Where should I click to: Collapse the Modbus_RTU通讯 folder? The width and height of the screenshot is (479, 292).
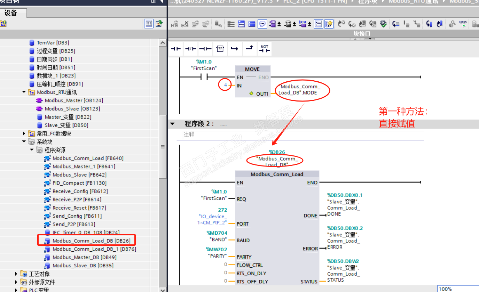tap(24, 92)
